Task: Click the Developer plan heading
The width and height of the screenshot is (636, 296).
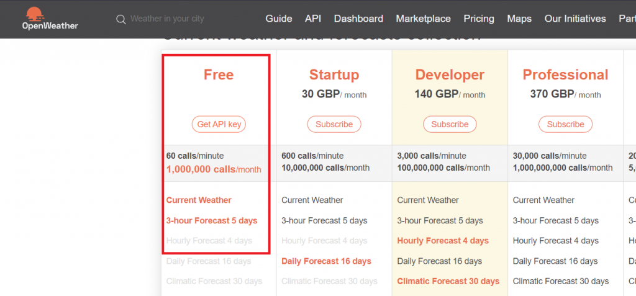Action: tap(450, 74)
